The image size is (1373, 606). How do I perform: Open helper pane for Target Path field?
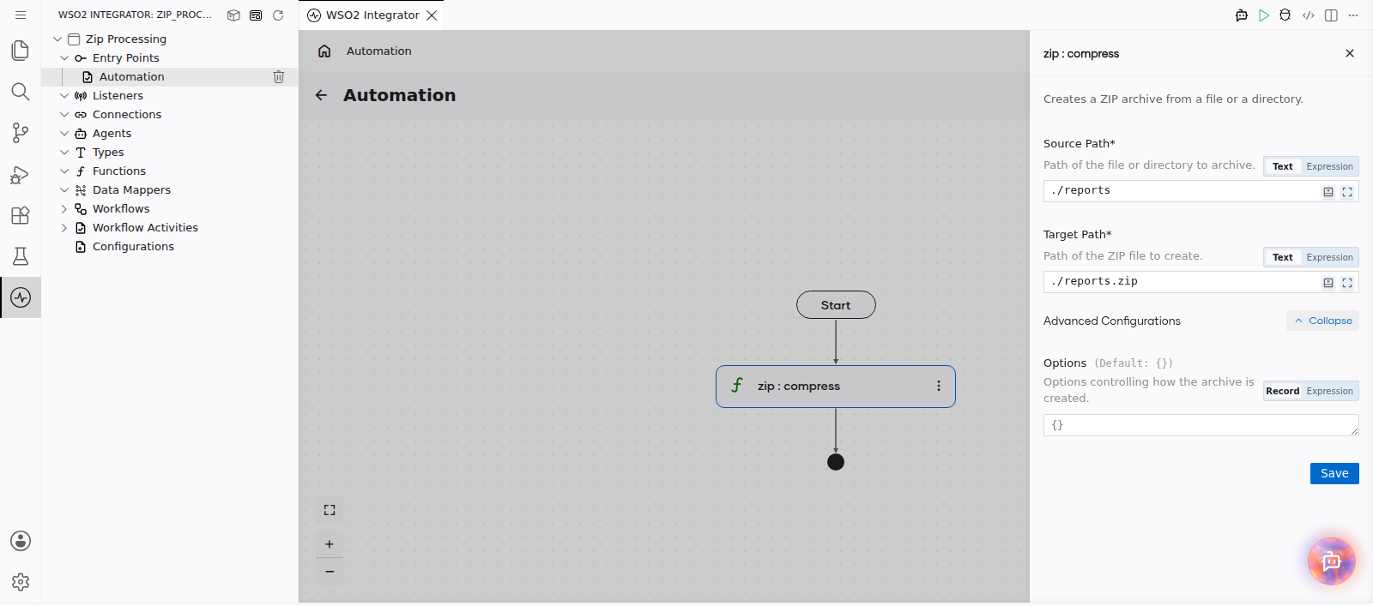pos(1328,283)
